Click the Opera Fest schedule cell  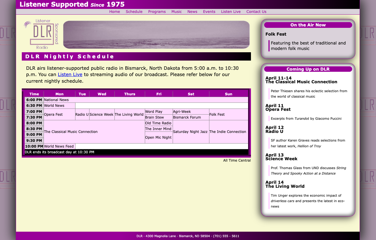[53, 115]
